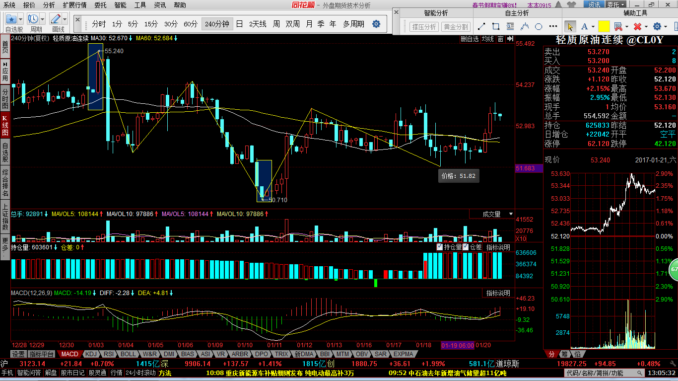Image resolution: width=678 pixels, height=381 pixels.
Task: Open the 周期 clock icon
Action: click(x=33, y=19)
